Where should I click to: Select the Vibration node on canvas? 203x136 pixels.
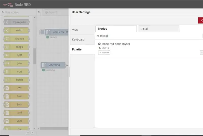point(53,65)
